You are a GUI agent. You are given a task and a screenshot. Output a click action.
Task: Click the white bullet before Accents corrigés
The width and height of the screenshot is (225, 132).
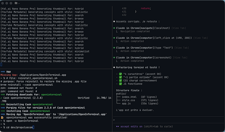[114, 21]
